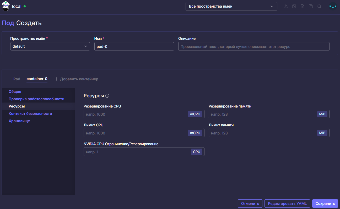Click the download KubeConfig file icon
The width and height of the screenshot is (340, 209).
click(x=303, y=6)
